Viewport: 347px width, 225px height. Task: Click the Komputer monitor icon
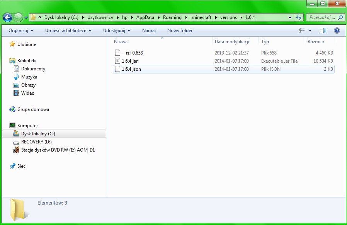(12, 125)
